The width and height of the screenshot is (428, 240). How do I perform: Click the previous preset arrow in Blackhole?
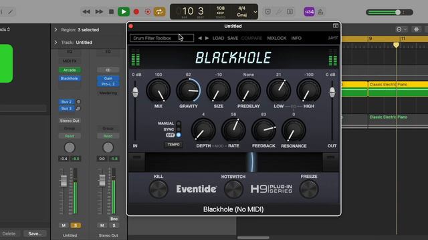pos(200,38)
